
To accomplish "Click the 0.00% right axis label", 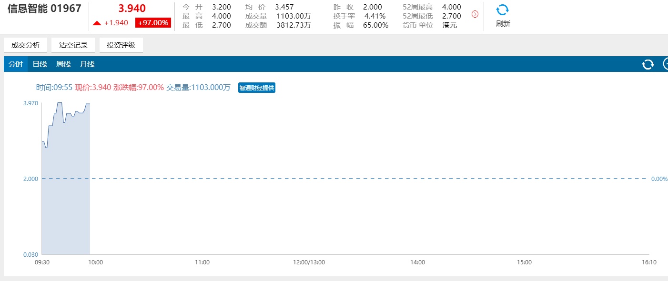I will pyautogui.click(x=659, y=179).
